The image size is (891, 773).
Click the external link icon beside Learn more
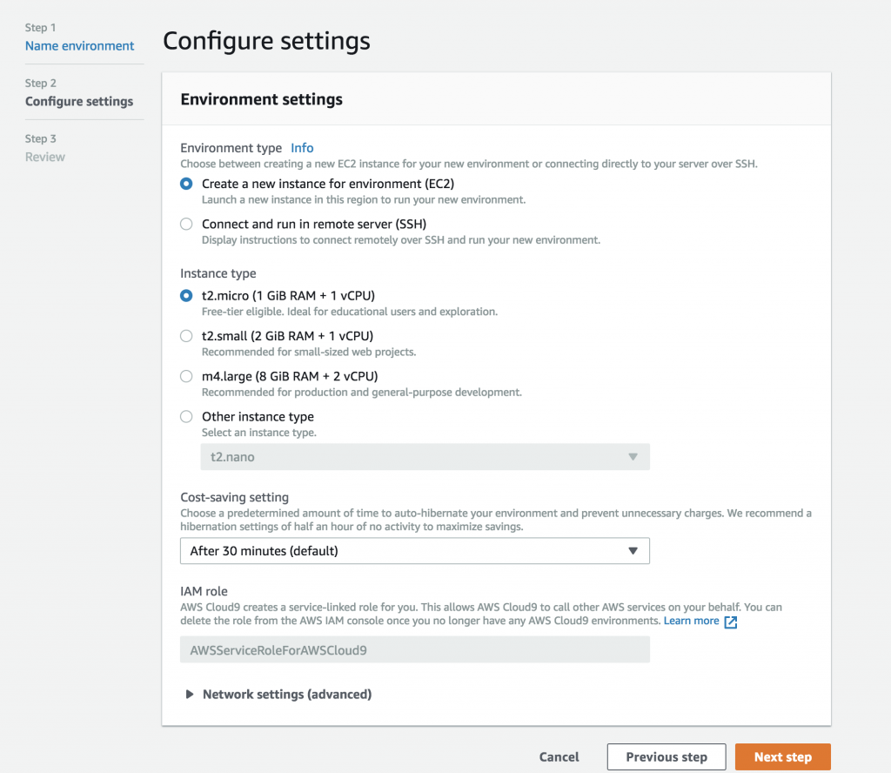(731, 622)
